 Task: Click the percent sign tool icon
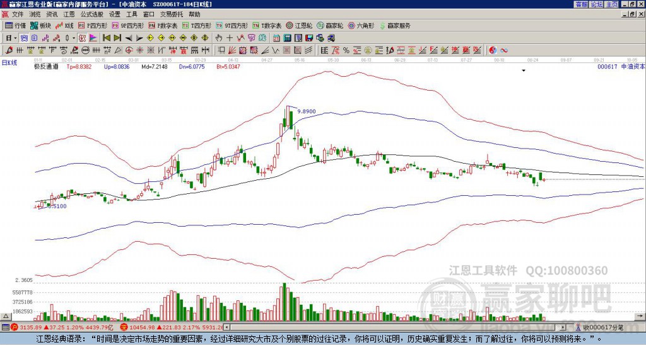coord(346,50)
